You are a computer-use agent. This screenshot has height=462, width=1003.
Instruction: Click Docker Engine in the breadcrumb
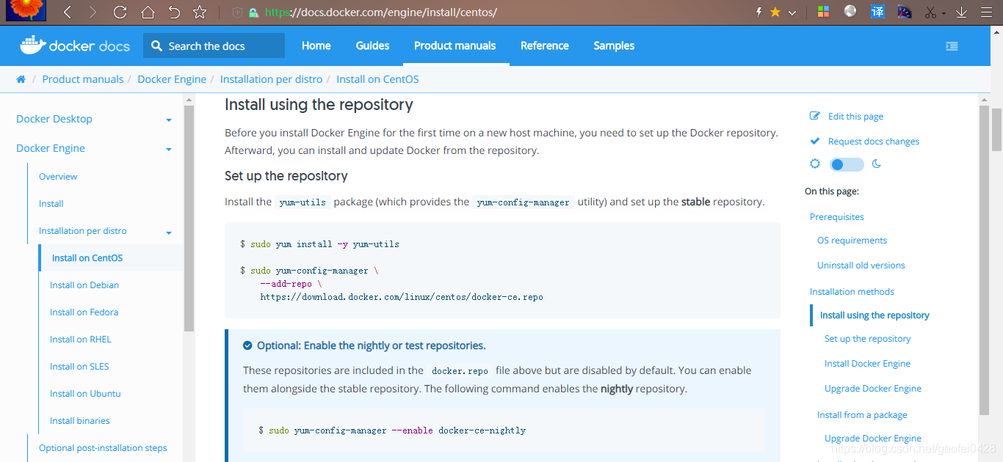172,79
